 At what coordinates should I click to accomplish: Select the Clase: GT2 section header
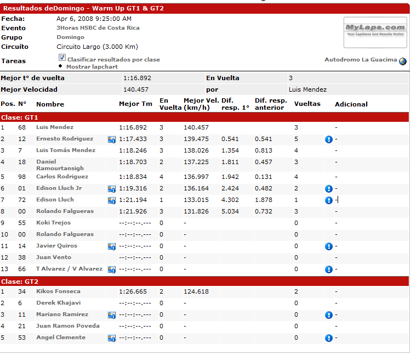point(19,282)
